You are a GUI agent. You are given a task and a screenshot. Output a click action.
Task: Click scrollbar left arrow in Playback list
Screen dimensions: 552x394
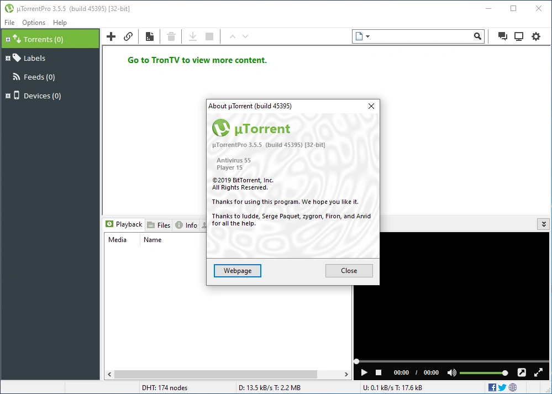pyautogui.click(x=109, y=374)
